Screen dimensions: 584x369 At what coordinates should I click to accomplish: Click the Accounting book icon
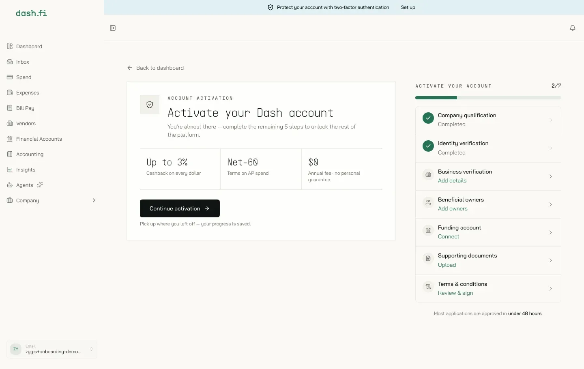point(10,154)
